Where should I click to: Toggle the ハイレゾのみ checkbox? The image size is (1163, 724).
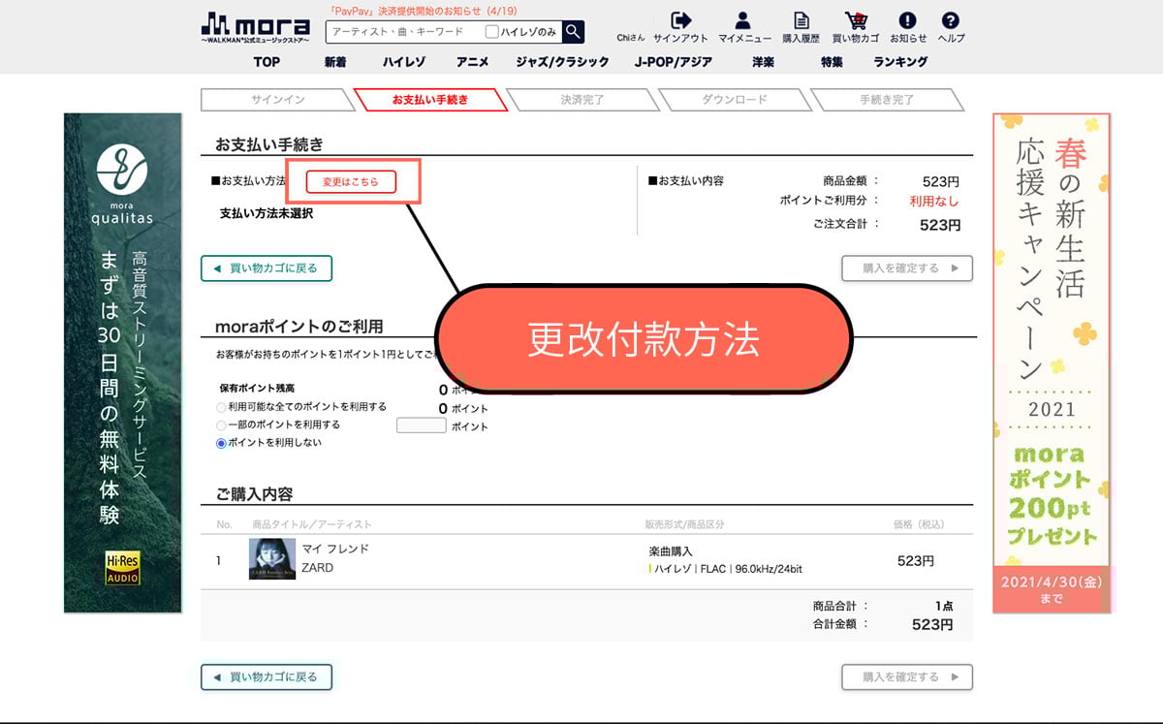click(492, 32)
